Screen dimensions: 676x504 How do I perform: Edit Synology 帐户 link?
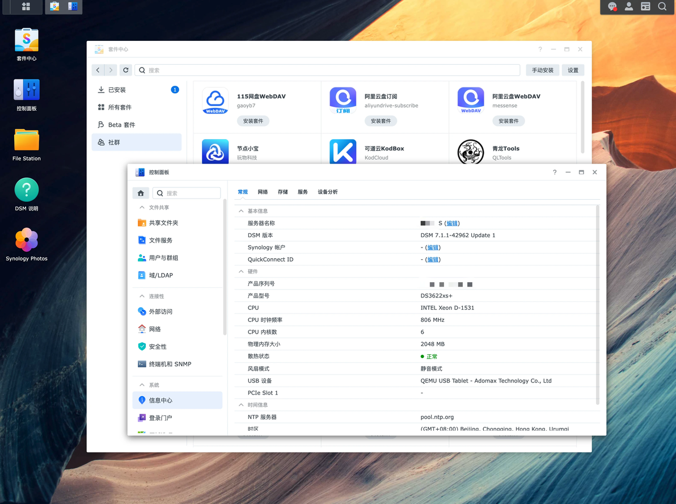click(x=433, y=247)
